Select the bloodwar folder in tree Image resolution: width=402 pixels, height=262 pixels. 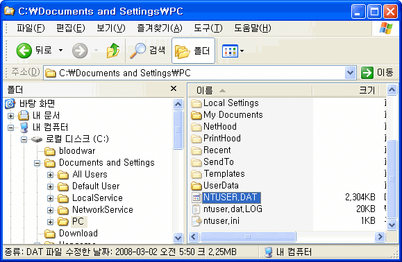pyautogui.click(x=77, y=150)
